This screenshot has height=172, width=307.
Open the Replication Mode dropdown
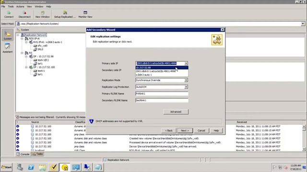[x=186, y=80]
